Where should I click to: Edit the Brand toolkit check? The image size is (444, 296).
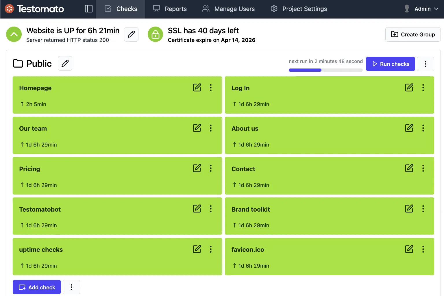pyautogui.click(x=409, y=209)
